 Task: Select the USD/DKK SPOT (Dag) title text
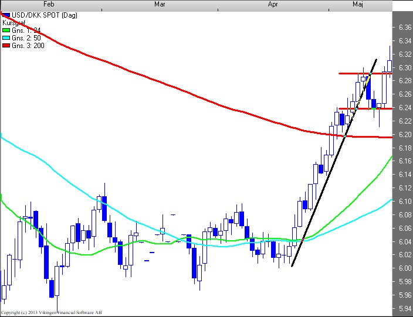point(40,13)
